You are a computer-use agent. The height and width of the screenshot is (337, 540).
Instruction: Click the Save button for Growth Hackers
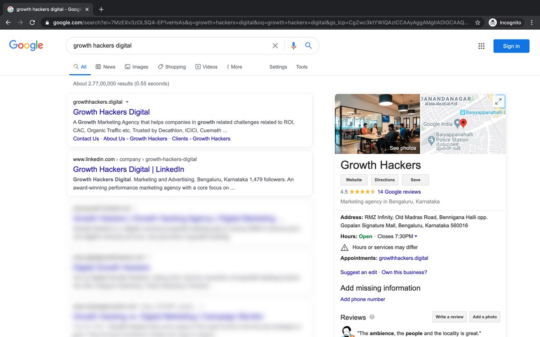tap(415, 180)
